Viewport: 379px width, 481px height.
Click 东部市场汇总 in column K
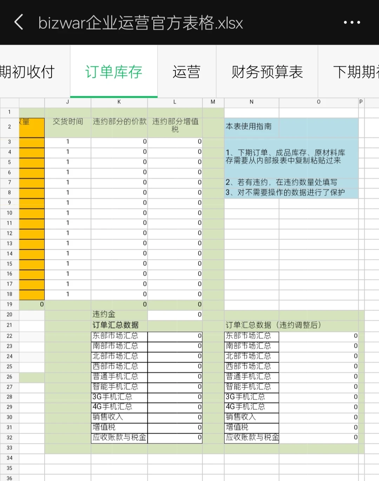(x=119, y=336)
